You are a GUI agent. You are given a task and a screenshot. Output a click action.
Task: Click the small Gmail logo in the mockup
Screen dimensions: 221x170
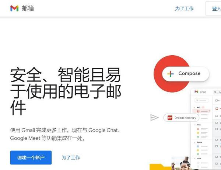pyautogui.click(x=196, y=92)
